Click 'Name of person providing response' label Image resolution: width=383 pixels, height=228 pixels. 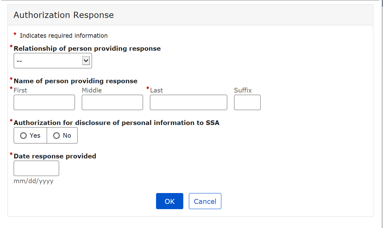point(76,81)
